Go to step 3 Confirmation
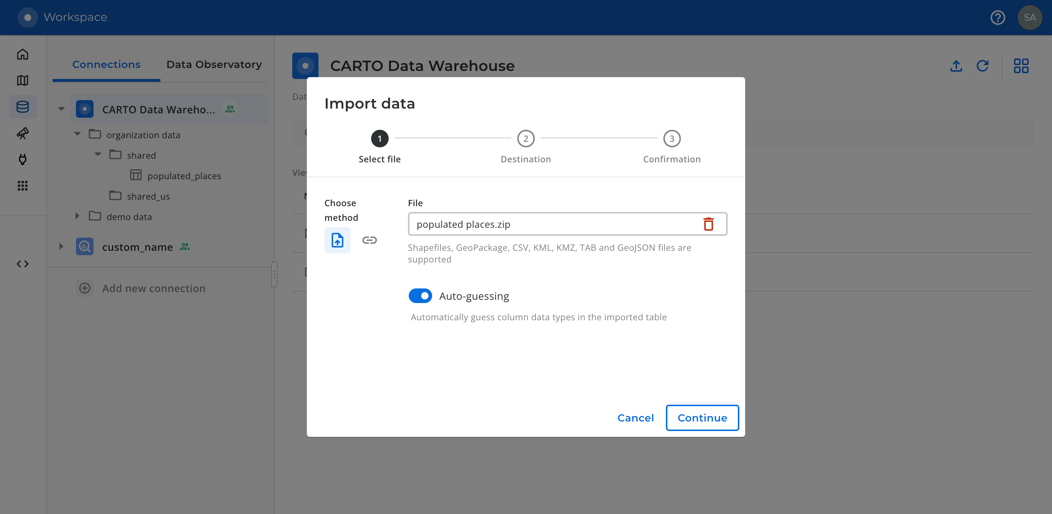This screenshot has width=1052, height=514. 672,147
